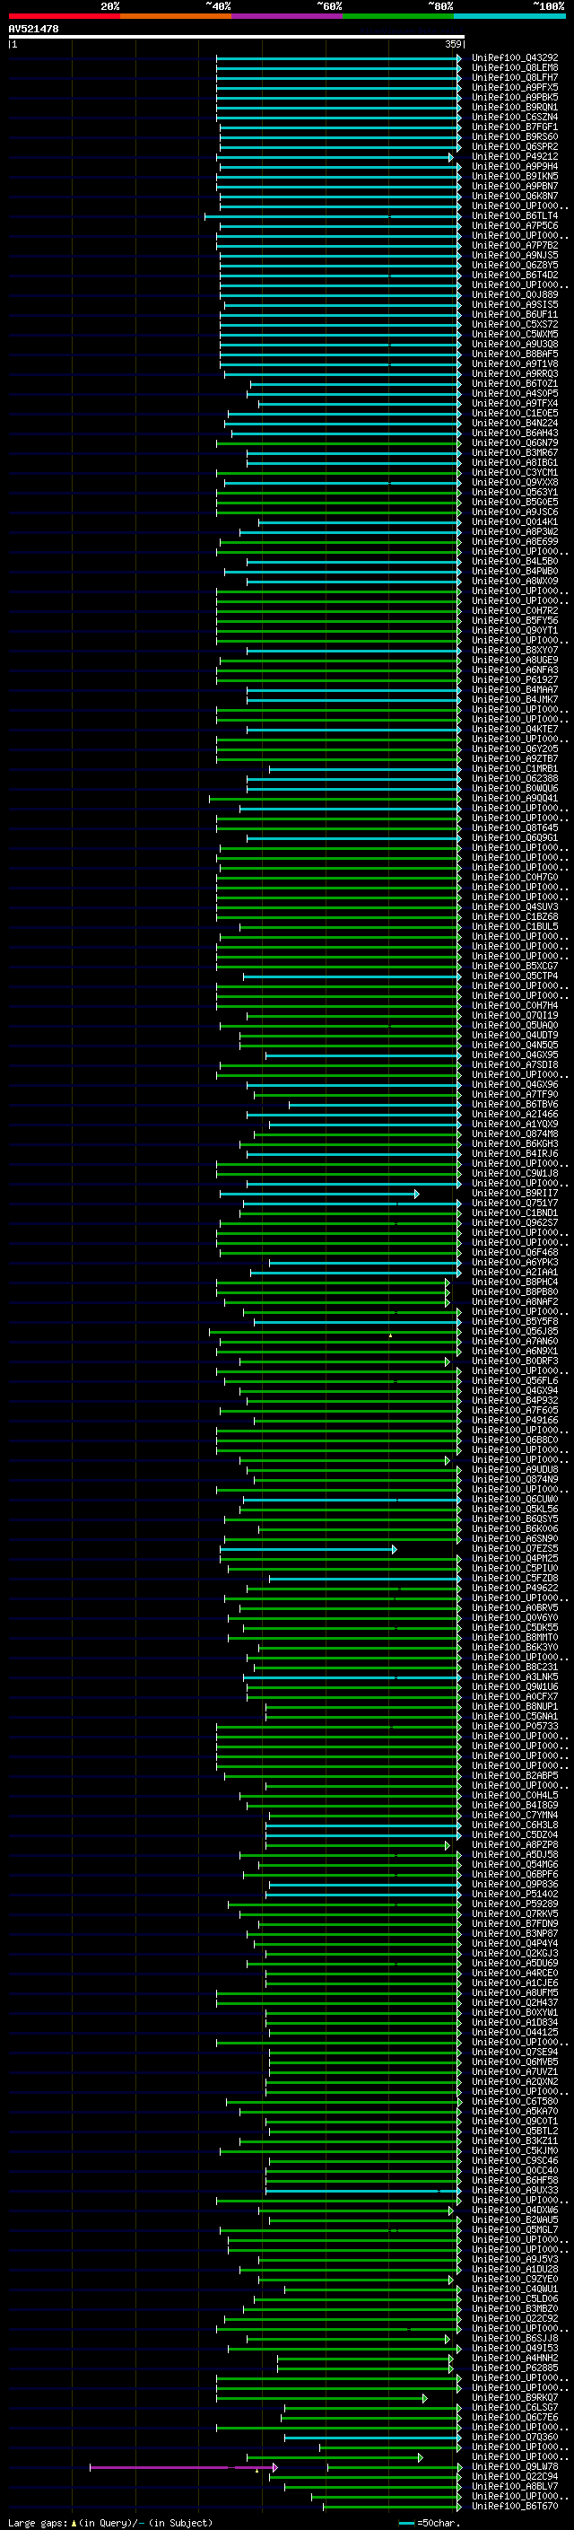Select hit UniRef100_Q874N9
This screenshot has width=574, height=2530.
click(514, 1479)
